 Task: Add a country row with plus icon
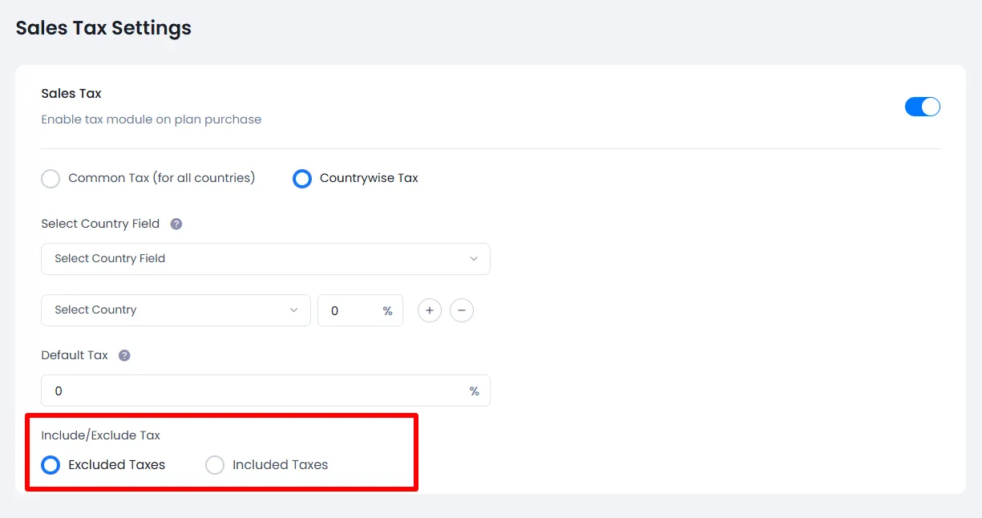[430, 310]
